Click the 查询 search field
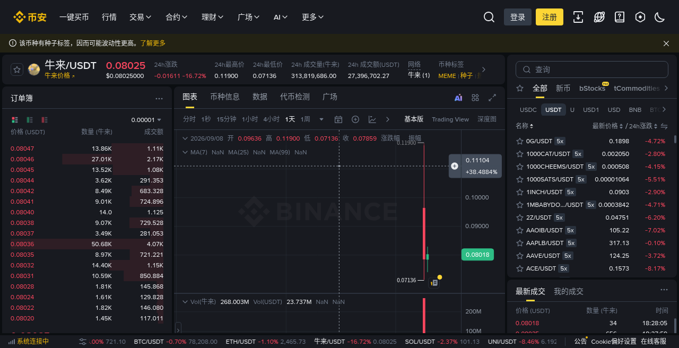 coord(592,69)
